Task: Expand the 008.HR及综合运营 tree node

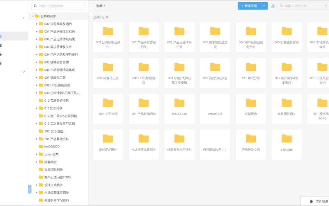Action: pos(37,85)
